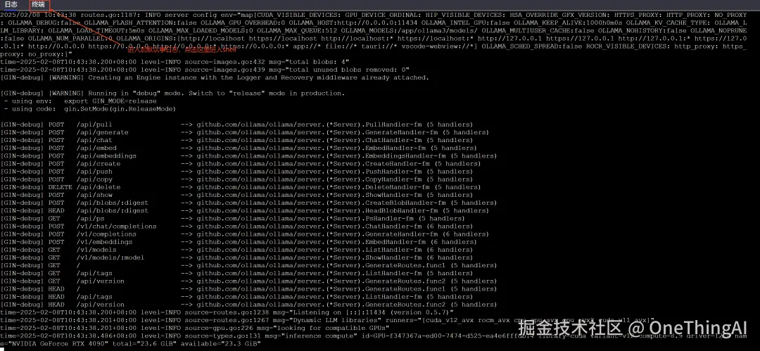760x351 pixels.
Task: Click the GET /v1/models/:model route line
Action: 236,257
